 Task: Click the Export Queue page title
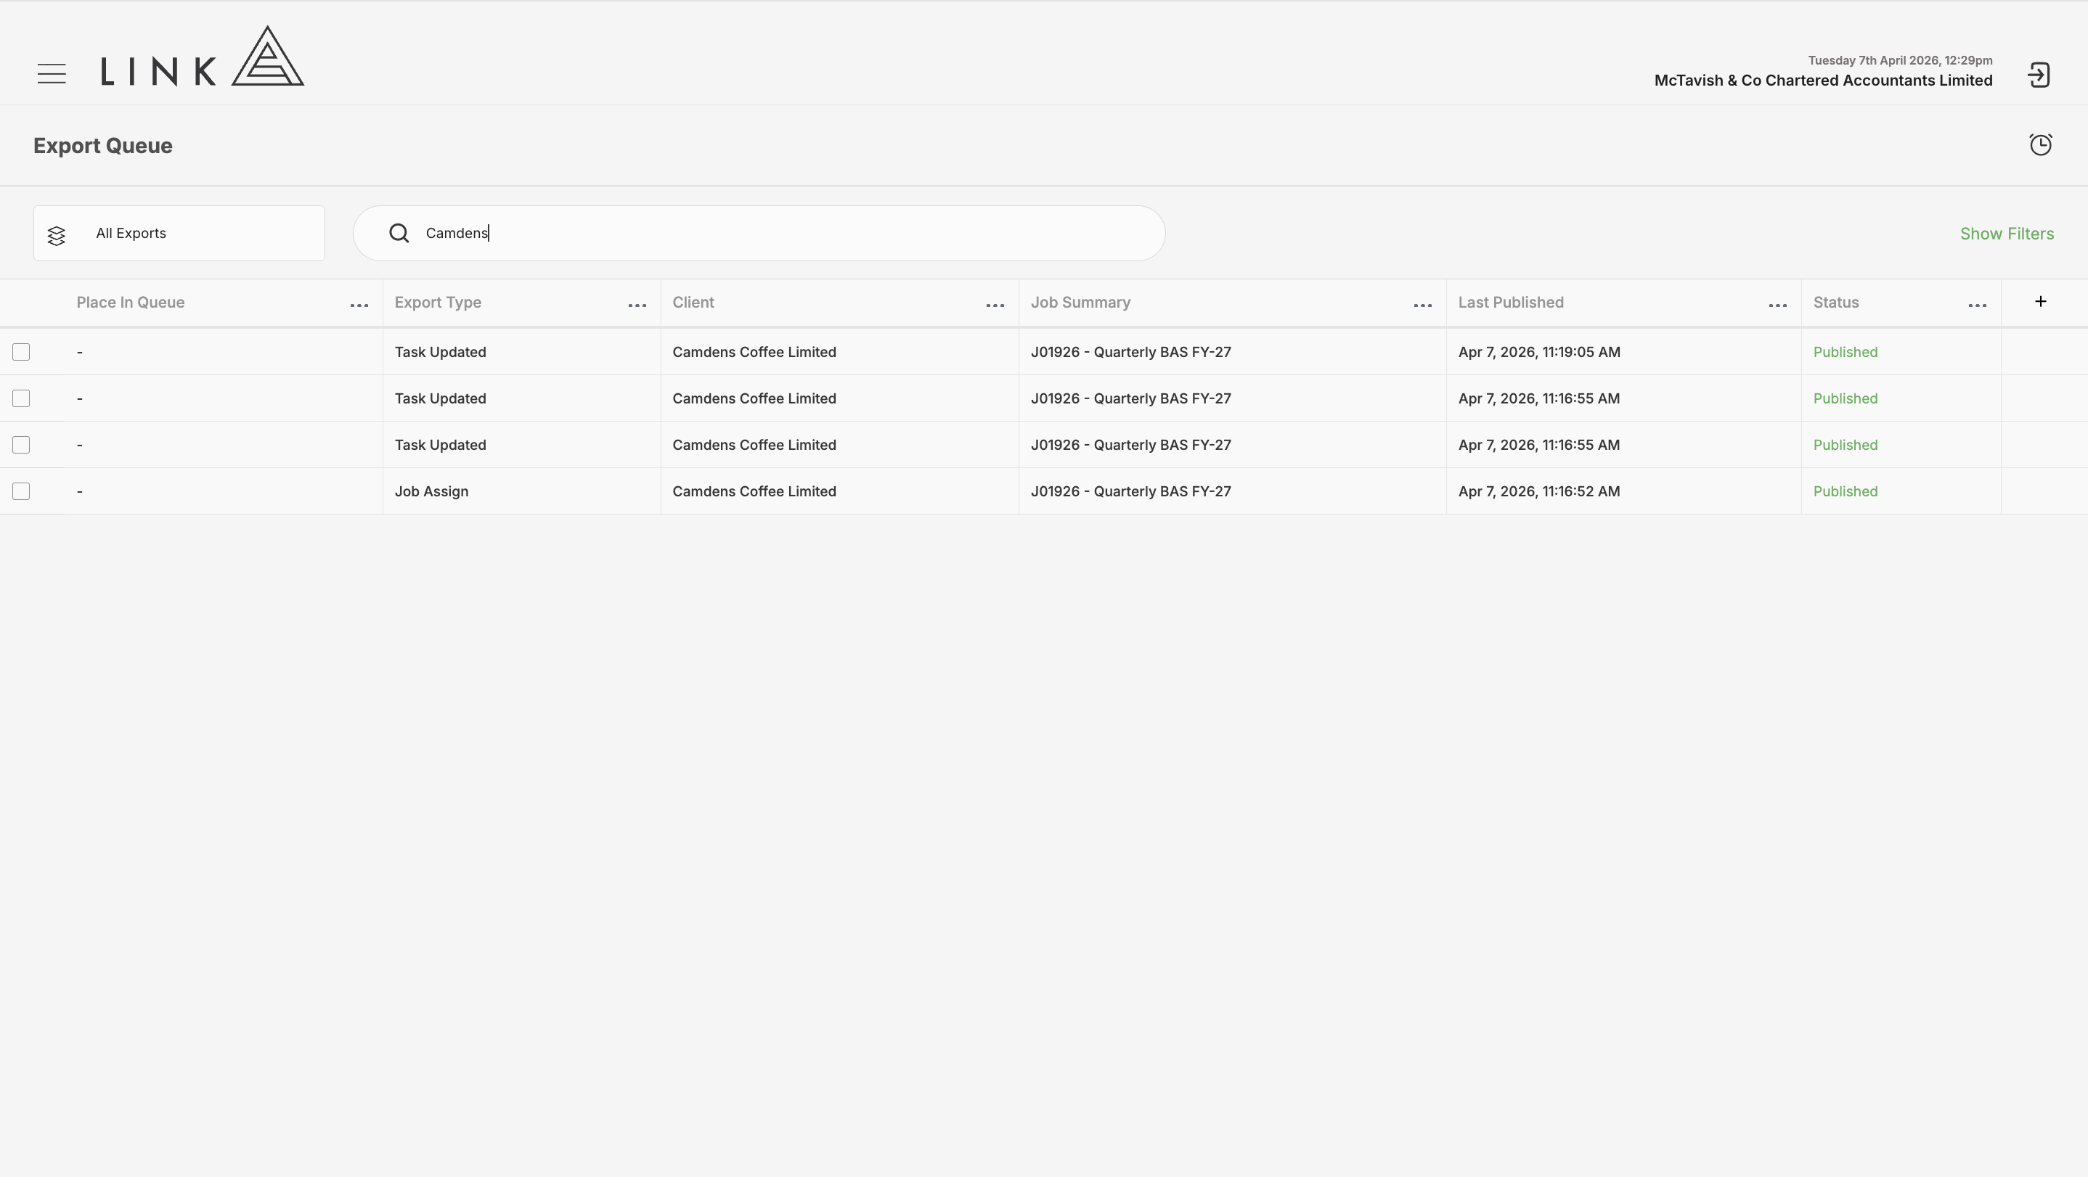103,146
